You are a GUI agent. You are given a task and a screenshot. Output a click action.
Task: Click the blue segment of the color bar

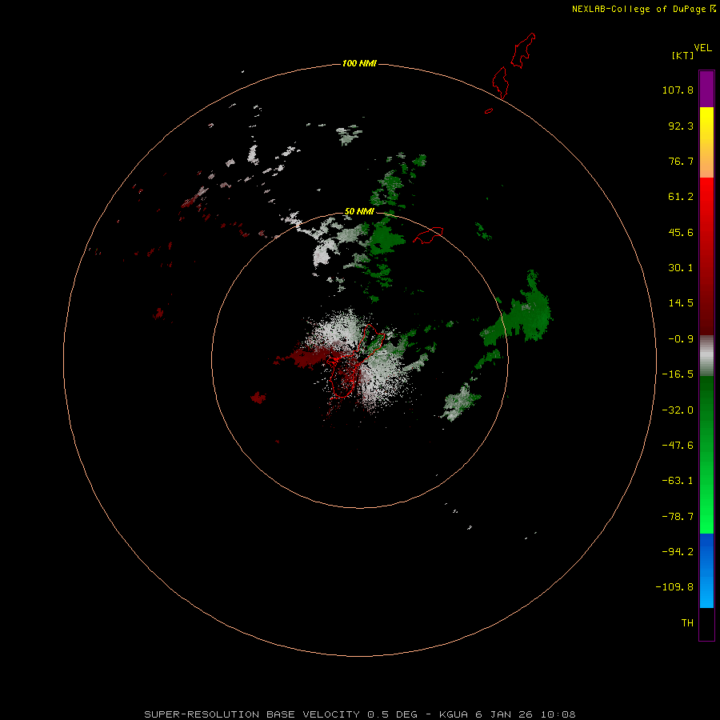pyautogui.click(x=706, y=570)
